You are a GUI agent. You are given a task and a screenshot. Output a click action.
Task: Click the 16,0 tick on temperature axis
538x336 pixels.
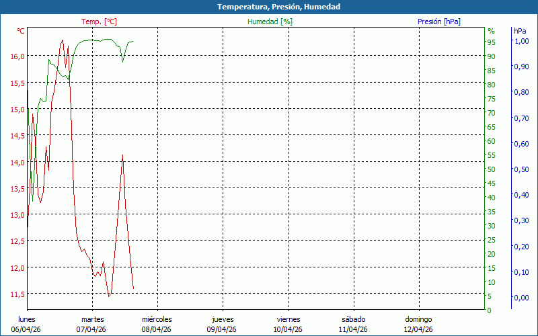[17, 56]
